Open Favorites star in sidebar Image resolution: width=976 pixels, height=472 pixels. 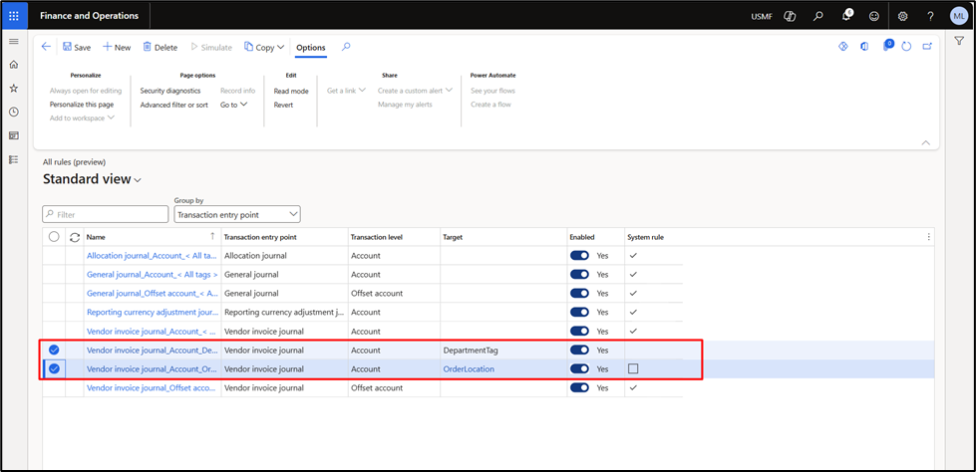pyautogui.click(x=14, y=89)
